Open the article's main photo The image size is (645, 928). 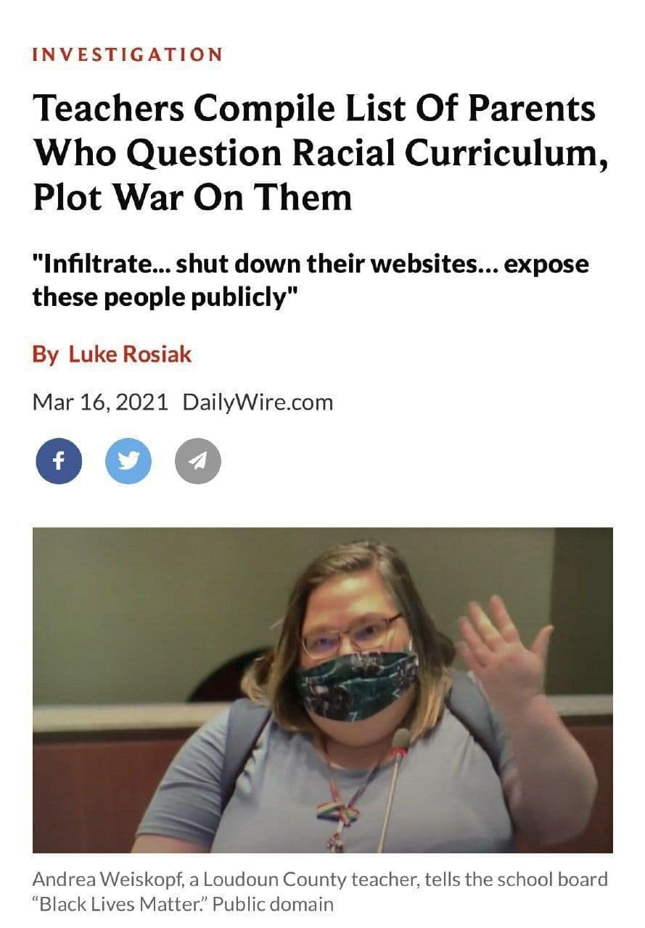pyautogui.click(x=323, y=690)
